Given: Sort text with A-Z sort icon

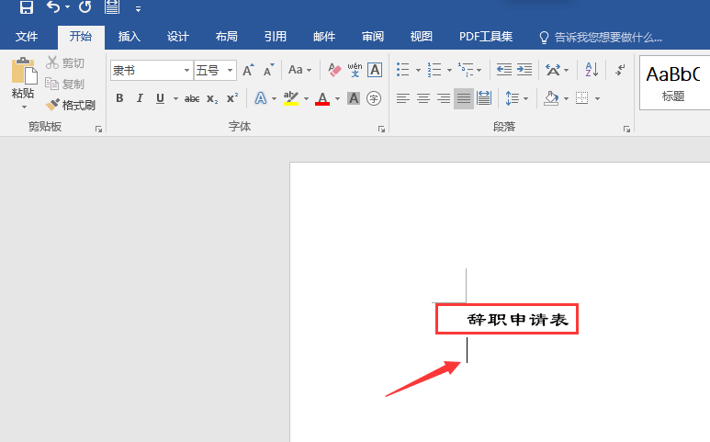Looking at the screenshot, I should 592,70.
